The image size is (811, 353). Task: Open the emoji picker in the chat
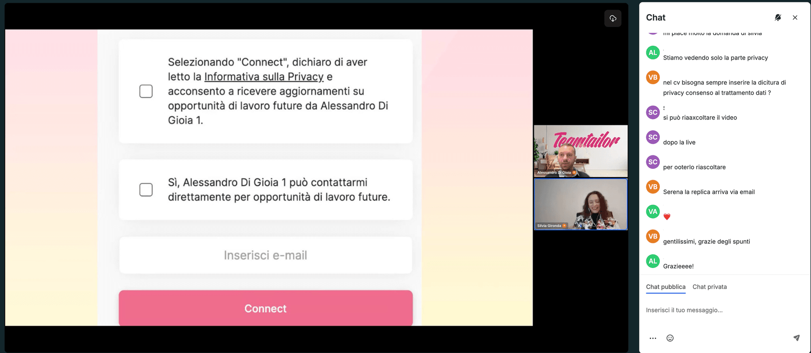pyautogui.click(x=670, y=338)
